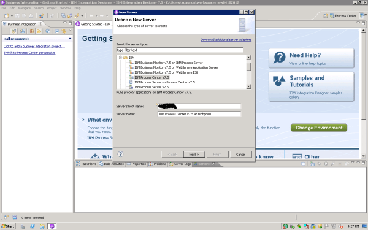Select 'IBM Business Monitor v7.5 on WebSphere Application Server'

click(176, 67)
